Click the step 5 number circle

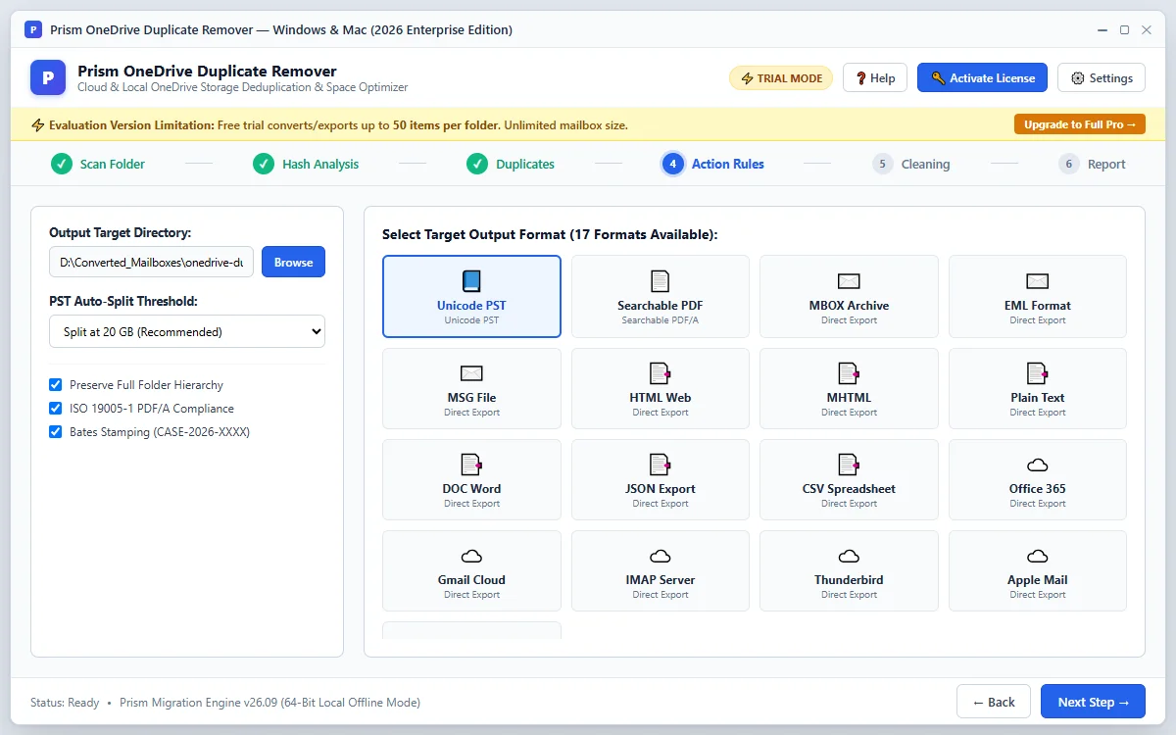click(882, 164)
